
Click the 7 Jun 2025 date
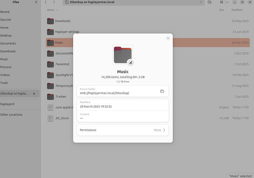241,97
